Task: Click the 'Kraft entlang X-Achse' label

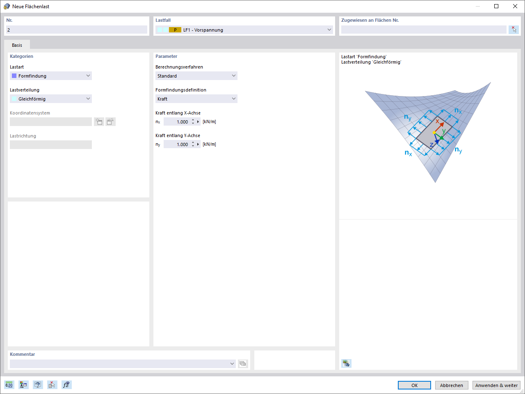Action: pyautogui.click(x=178, y=113)
